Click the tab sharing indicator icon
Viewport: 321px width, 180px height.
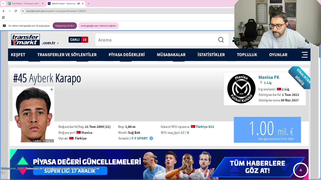point(78,3)
